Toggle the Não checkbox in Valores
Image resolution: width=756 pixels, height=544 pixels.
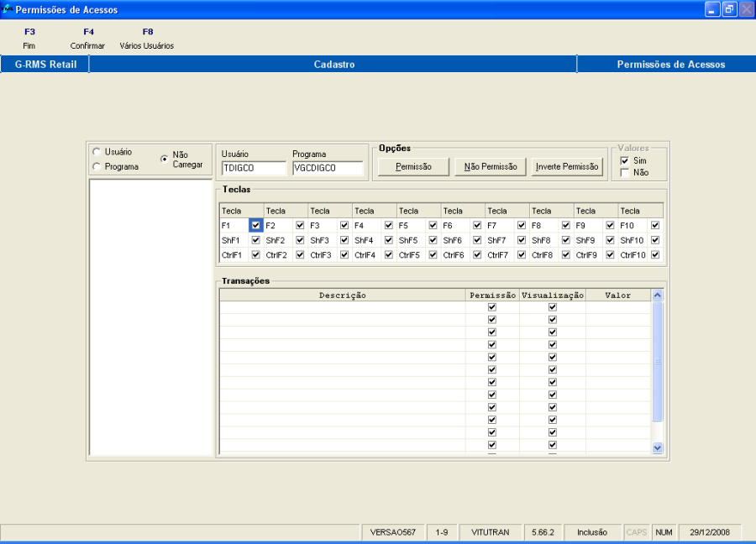click(x=625, y=172)
